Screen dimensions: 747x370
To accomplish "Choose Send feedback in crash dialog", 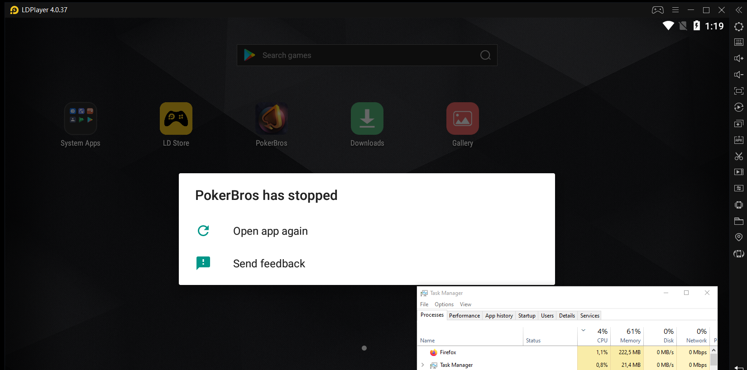I will (367, 263).
